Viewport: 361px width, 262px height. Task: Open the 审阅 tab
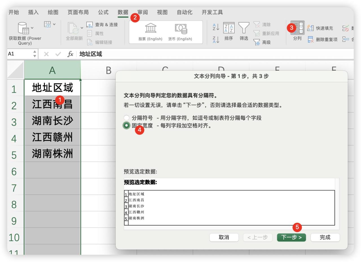[x=142, y=12]
